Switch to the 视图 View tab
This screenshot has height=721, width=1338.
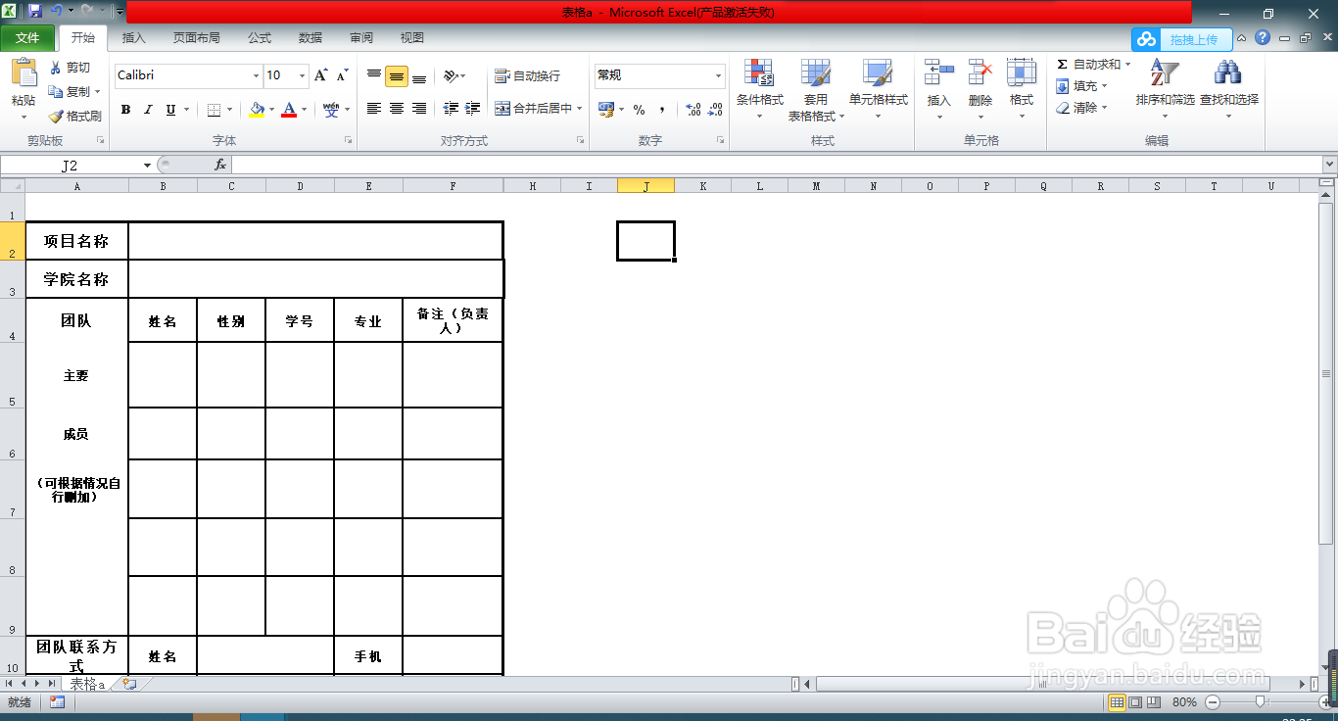pos(412,38)
